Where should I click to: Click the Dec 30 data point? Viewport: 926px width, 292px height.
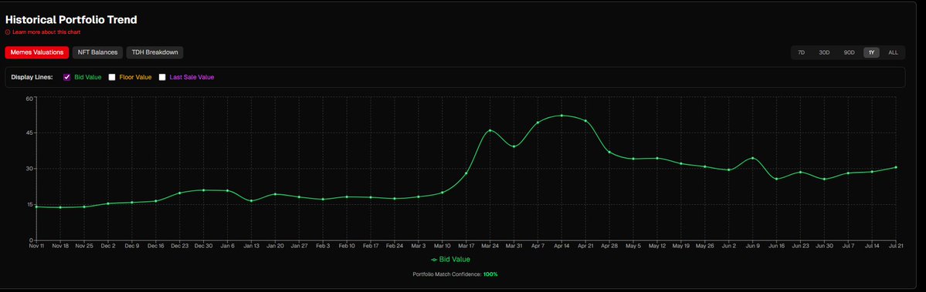click(204, 190)
